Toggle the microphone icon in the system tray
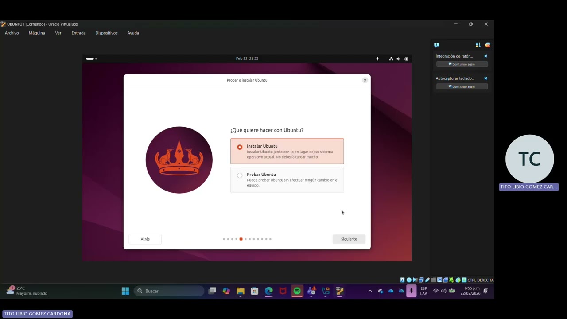 click(412, 291)
